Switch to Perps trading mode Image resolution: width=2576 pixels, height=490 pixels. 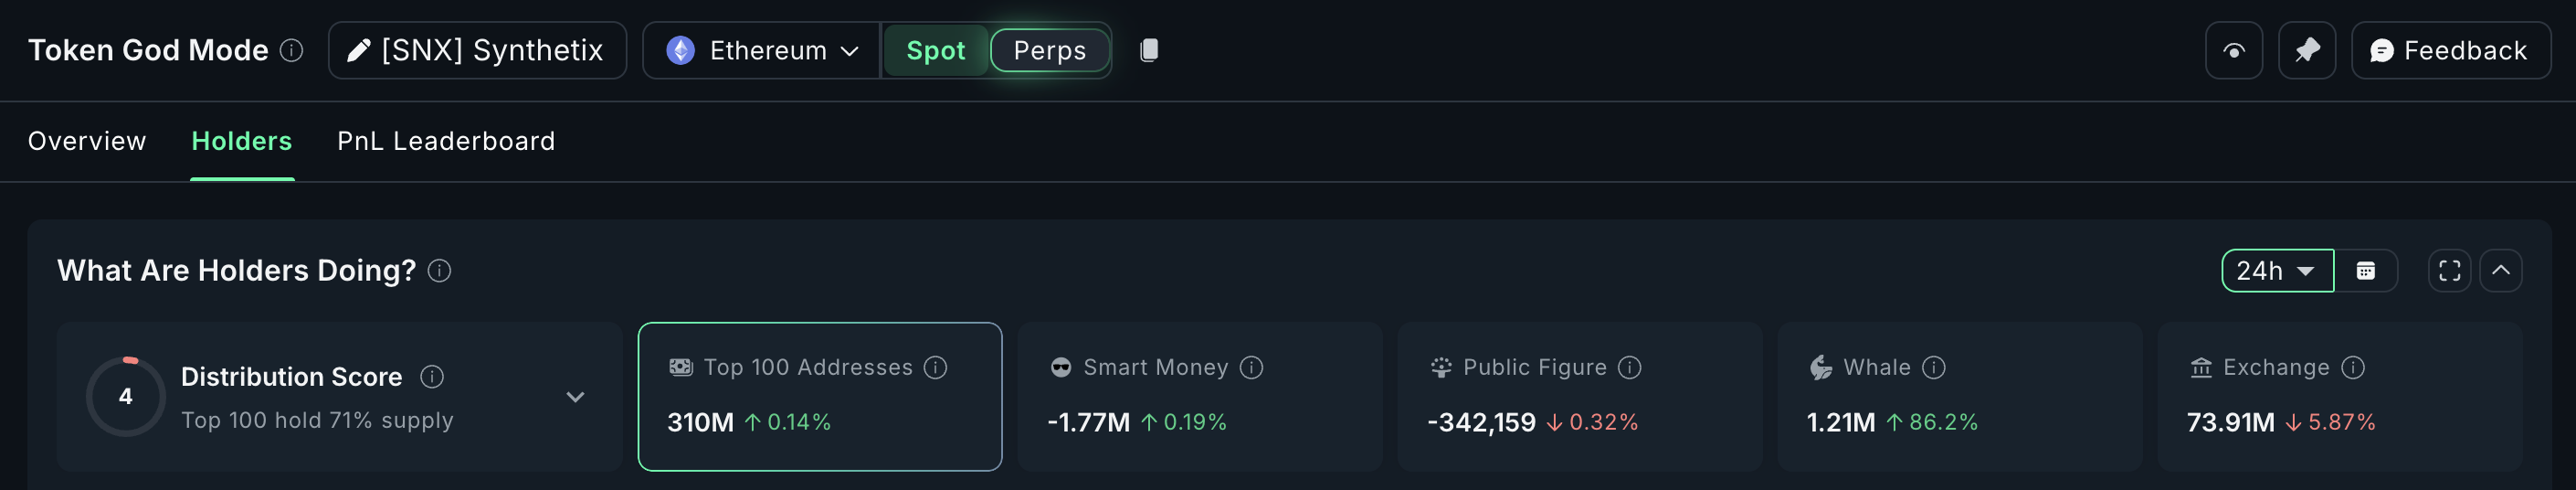pos(1049,50)
